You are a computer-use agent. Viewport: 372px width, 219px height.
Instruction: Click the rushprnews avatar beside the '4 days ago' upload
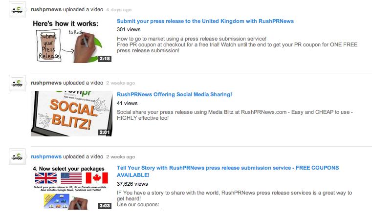click(17, 9)
